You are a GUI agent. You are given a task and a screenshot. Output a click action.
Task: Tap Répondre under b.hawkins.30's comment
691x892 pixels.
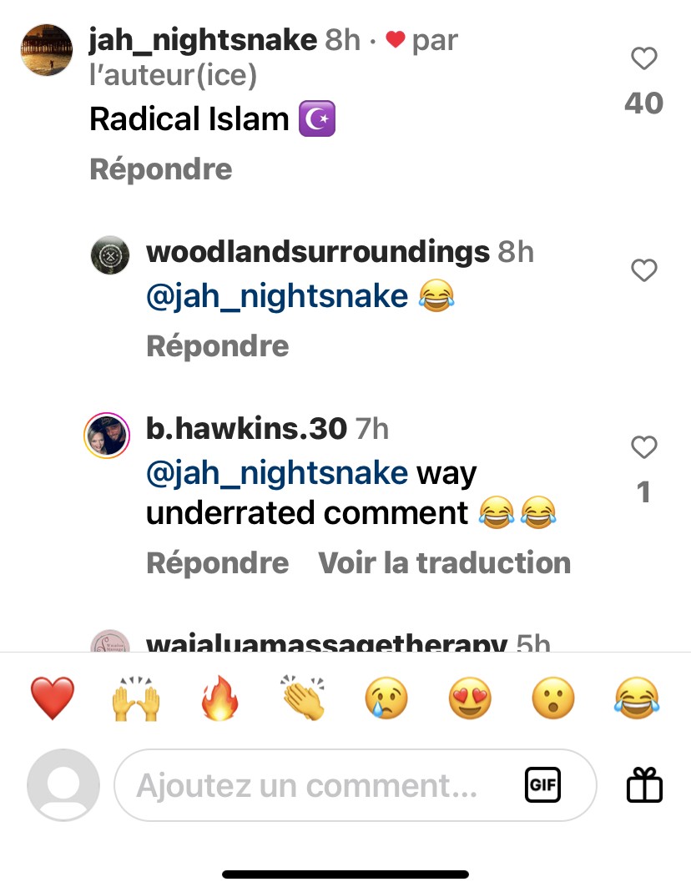[218, 562]
